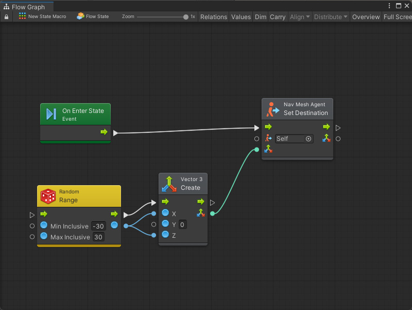Click the On Enter State event icon

[x=51, y=114]
